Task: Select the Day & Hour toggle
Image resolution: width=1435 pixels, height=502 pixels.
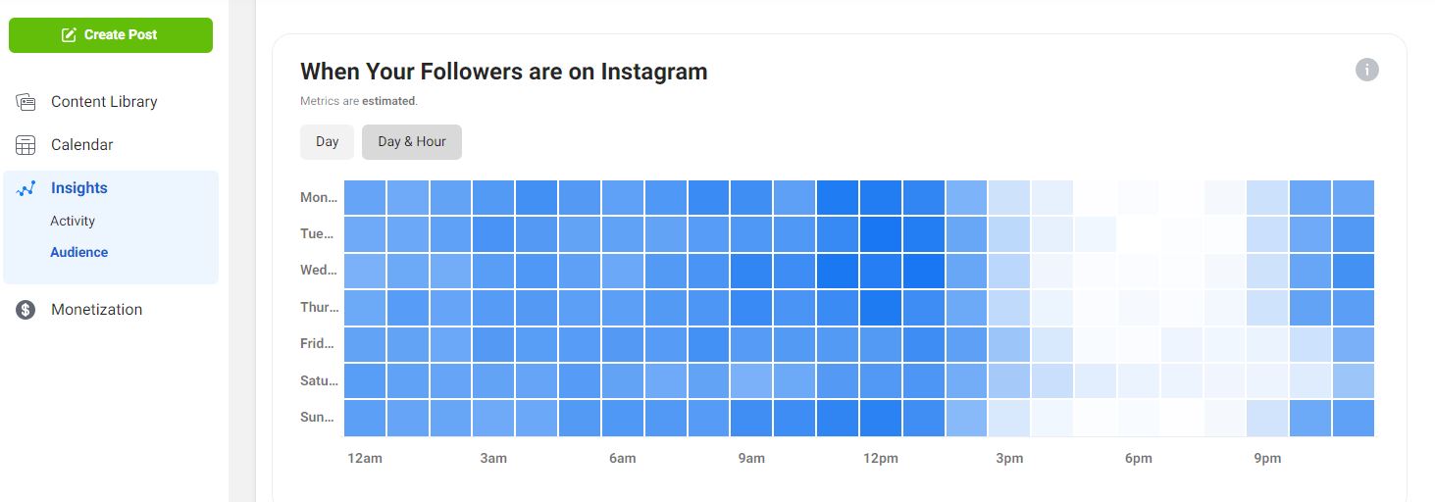Action: tap(412, 142)
